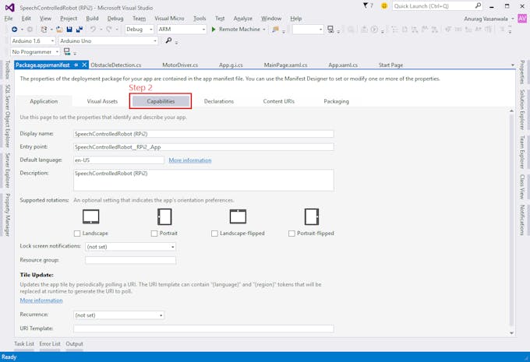The height and width of the screenshot is (362, 530).
Task: Tick the Landscape-flipped checkbox
Action: click(x=214, y=234)
